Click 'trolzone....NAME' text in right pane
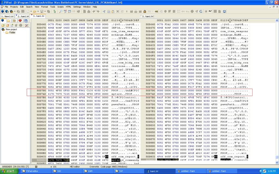 [x=234, y=66]
